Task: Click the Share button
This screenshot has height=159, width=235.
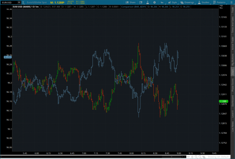Action: pos(130,2)
